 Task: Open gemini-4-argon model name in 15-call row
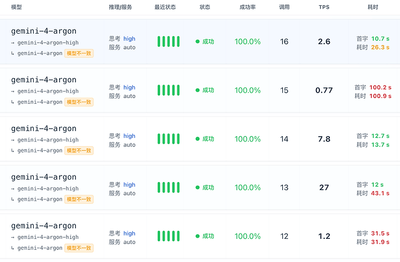tap(43, 80)
